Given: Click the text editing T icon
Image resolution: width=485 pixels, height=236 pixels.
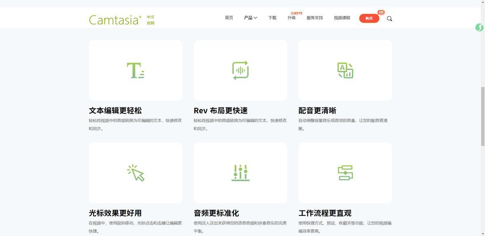Looking at the screenshot, I should [x=135, y=70].
